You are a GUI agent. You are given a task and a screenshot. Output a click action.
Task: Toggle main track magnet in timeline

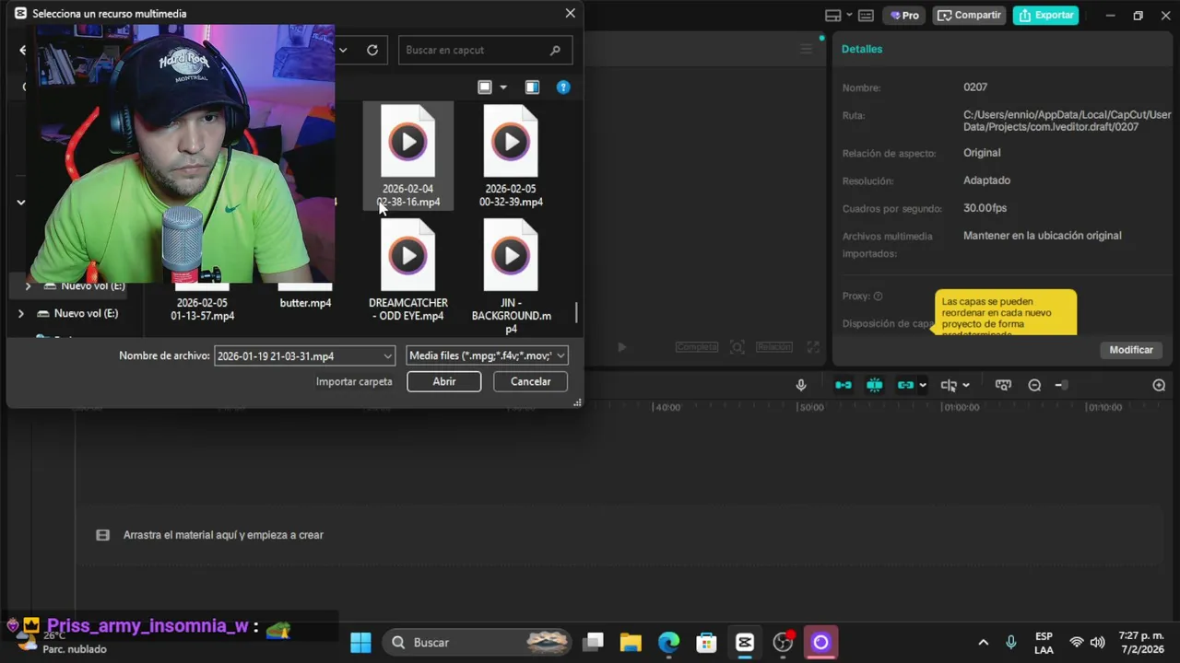[x=844, y=386]
